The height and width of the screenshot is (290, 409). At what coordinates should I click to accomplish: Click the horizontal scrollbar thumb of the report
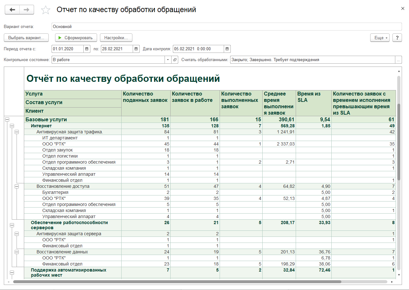click(x=177, y=282)
